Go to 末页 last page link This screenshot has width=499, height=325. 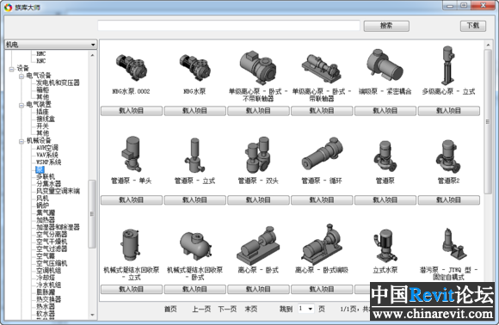(x=251, y=309)
